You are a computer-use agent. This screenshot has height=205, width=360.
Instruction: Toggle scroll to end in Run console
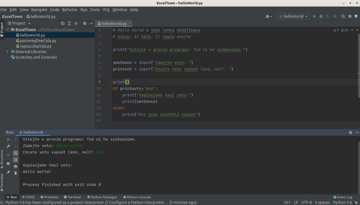tap(15, 160)
